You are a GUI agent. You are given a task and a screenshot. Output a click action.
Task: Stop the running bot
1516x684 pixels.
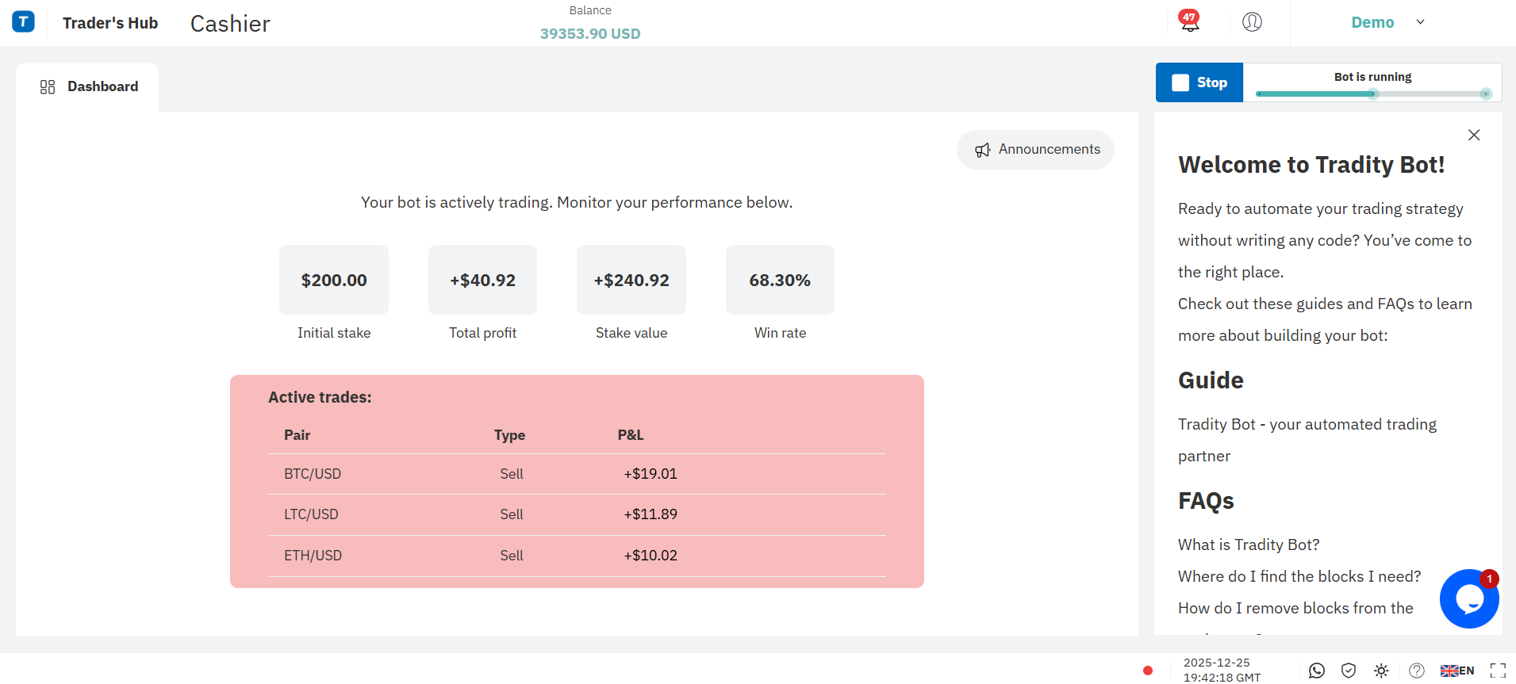(x=1199, y=82)
